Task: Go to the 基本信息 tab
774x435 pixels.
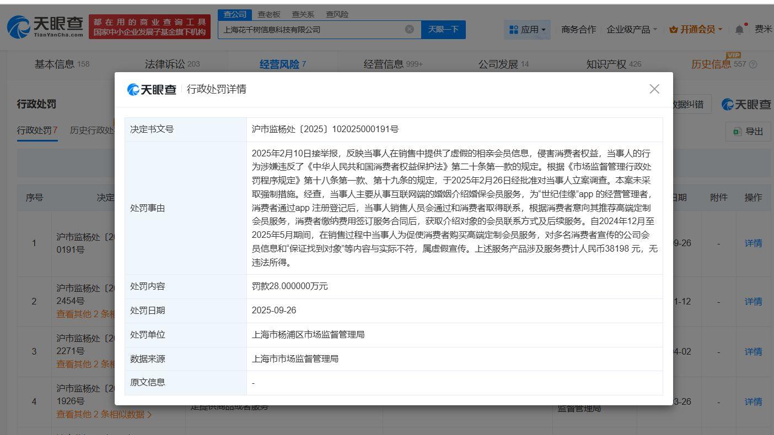Action: 62,64
